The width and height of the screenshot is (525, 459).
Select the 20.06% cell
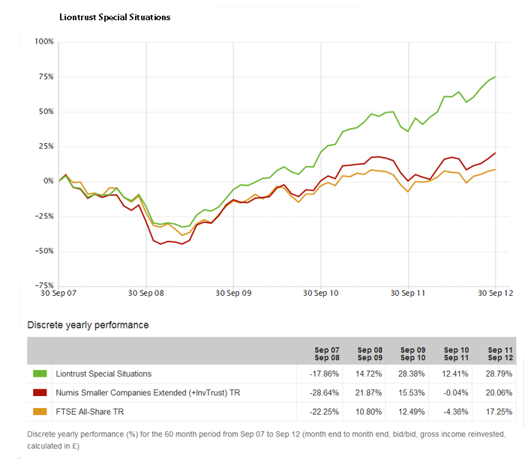click(x=499, y=392)
